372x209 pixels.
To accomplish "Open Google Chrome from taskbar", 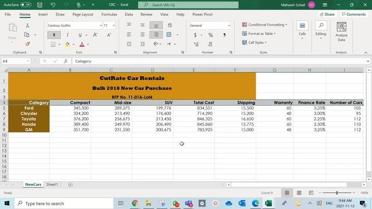I will pos(135,203).
